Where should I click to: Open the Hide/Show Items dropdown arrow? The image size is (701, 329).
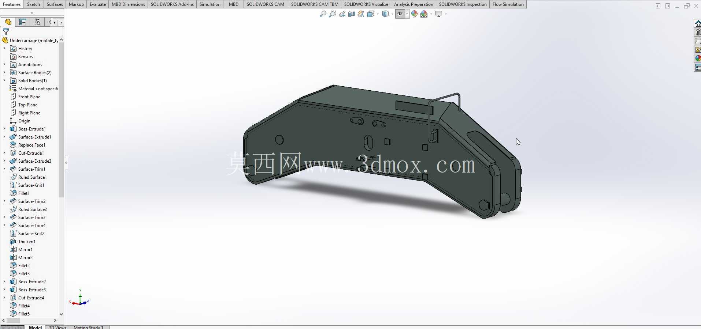tap(407, 14)
